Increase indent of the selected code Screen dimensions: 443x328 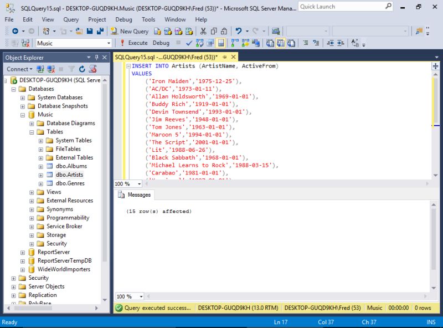pyautogui.click(x=340, y=43)
